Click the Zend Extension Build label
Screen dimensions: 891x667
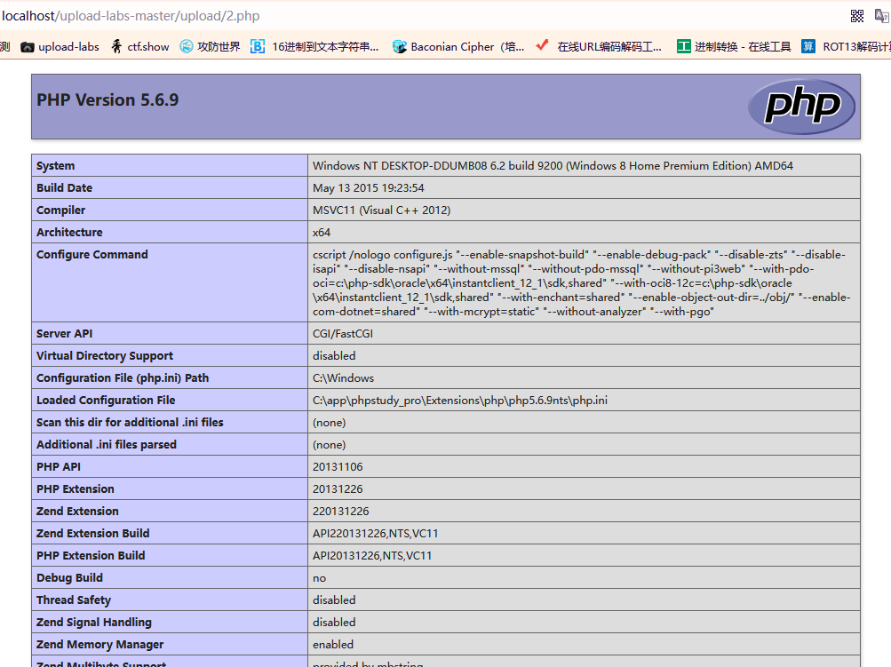[92, 533]
